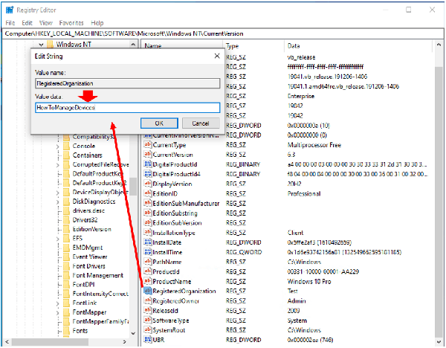This screenshot has width=446, height=348.
Task: Close the Edit String dialog with X
Action: click(216, 56)
